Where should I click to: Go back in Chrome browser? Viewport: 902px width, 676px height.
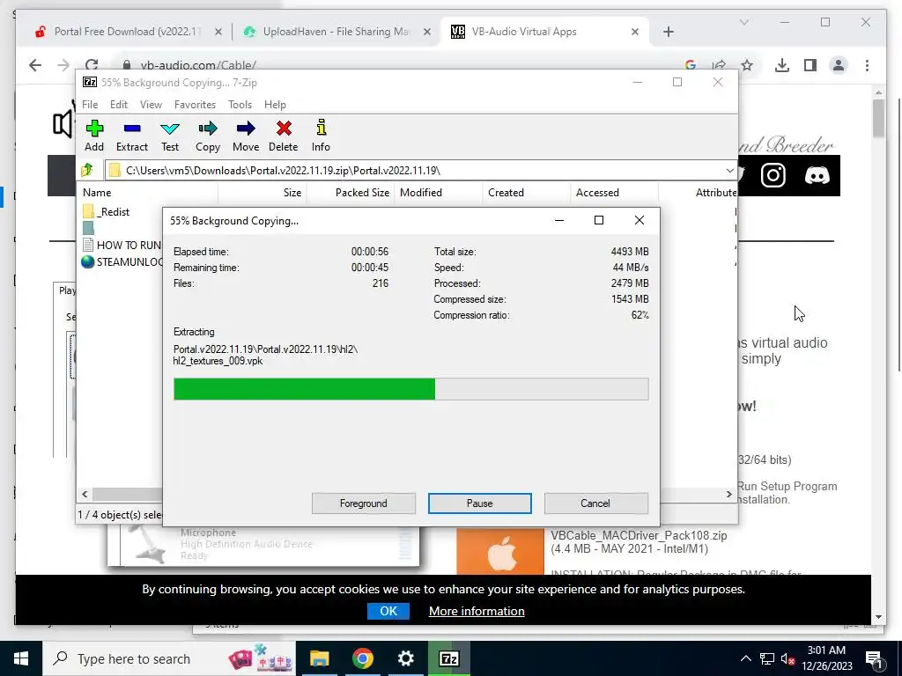[x=35, y=65]
